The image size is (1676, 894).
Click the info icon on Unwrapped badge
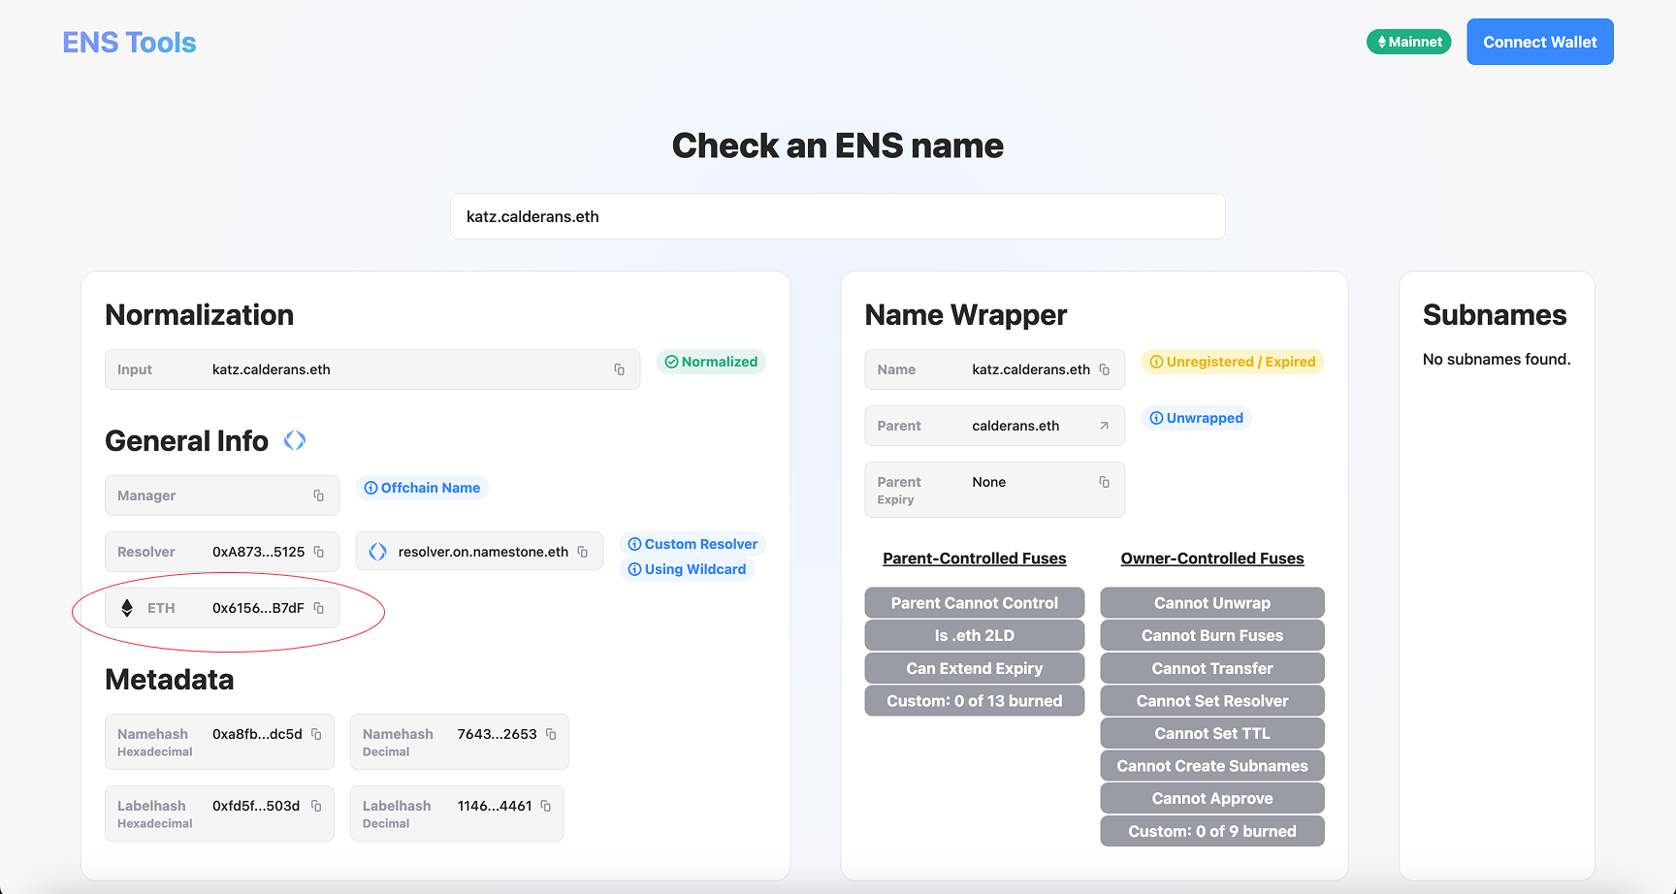tap(1156, 418)
